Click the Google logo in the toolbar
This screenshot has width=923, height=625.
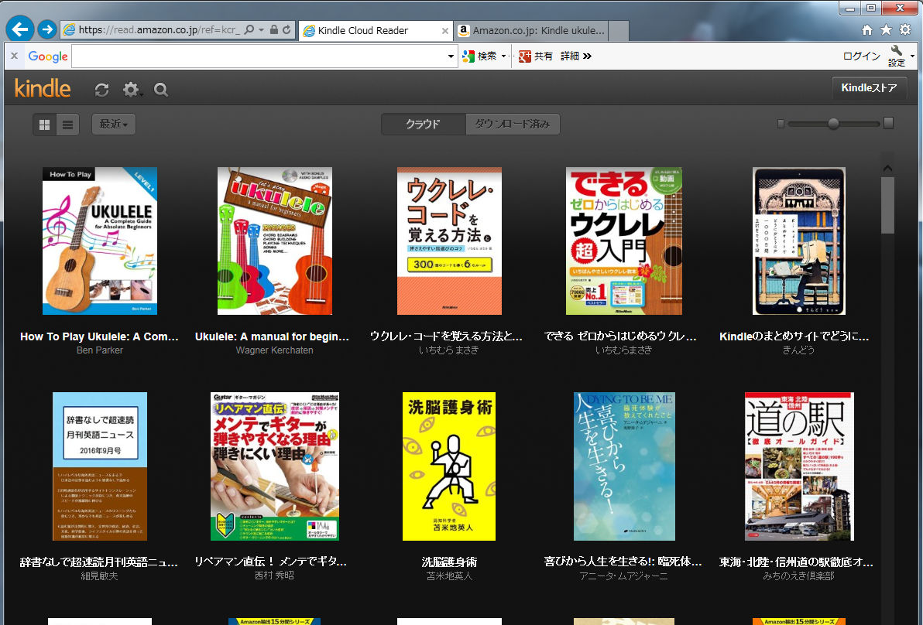tap(48, 56)
